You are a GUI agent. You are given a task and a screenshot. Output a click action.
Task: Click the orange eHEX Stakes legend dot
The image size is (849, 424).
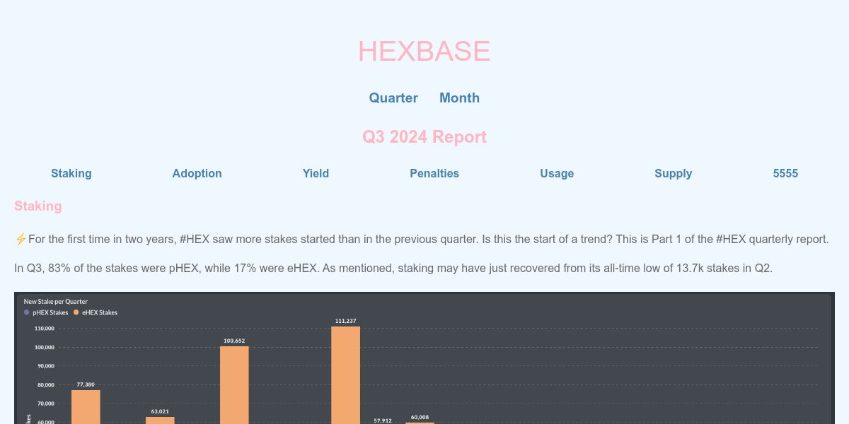(76, 312)
